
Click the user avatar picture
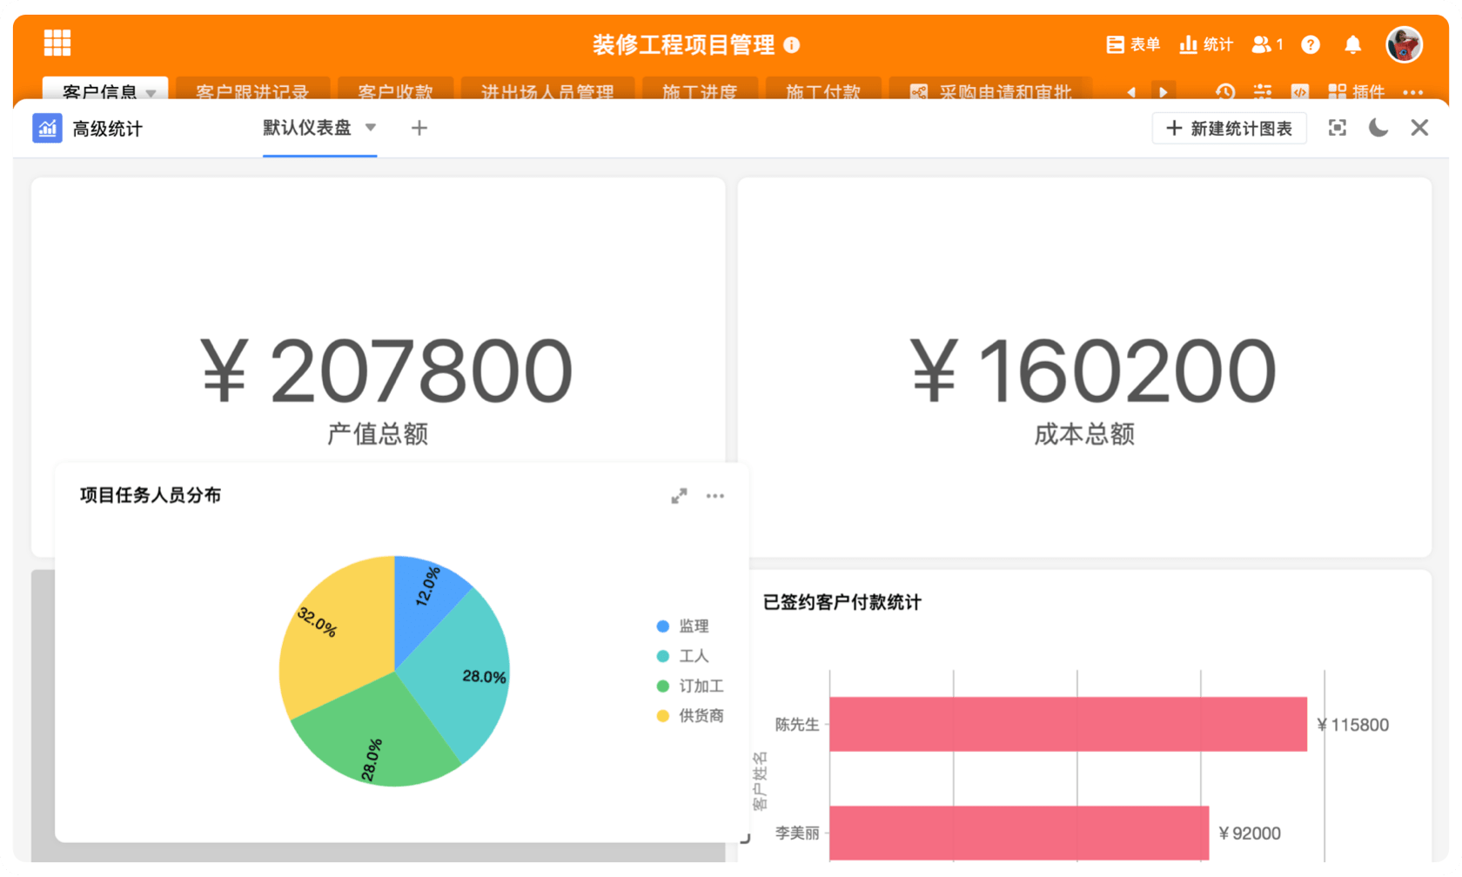click(1403, 44)
